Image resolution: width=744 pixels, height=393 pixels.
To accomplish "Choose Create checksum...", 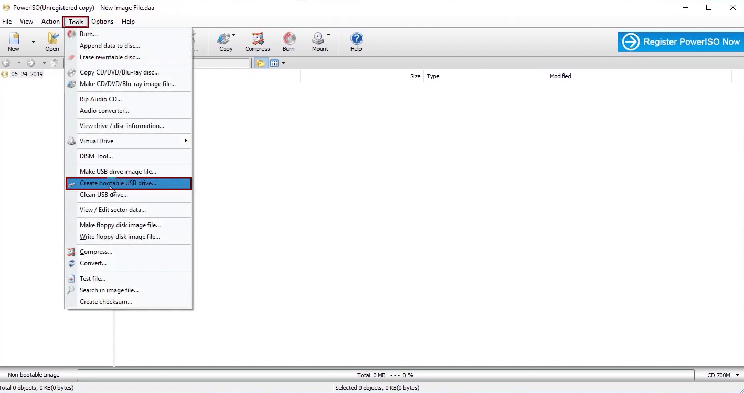I will pos(129,302).
